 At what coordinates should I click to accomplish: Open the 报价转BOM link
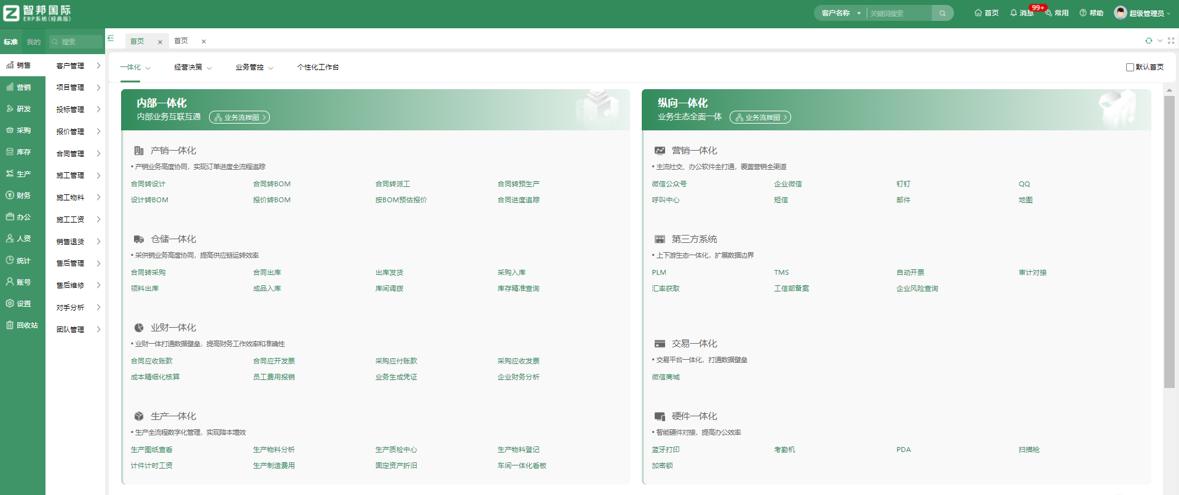272,200
